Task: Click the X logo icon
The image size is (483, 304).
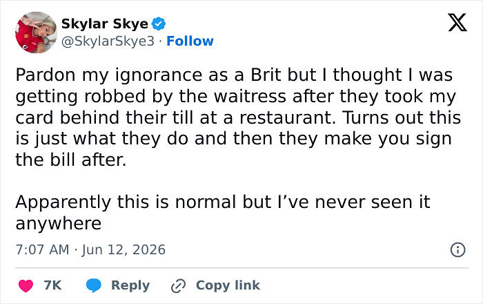Action: [457, 23]
